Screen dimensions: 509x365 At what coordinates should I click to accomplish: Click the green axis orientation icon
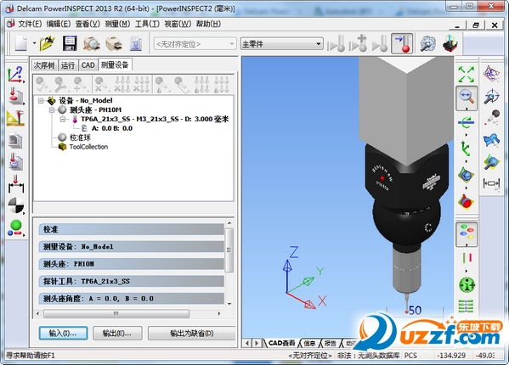point(466,149)
